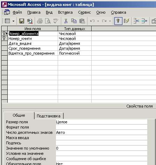Click row selector beside Дата_видачі
The image size is (156, 165).
tap(5, 43)
